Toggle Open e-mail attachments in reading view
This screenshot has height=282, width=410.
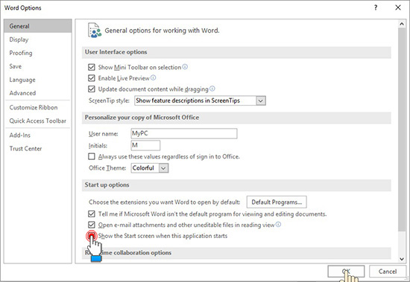(x=92, y=225)
